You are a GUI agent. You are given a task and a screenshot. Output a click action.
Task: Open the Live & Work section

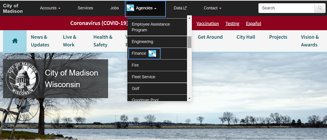coord(70,41)
